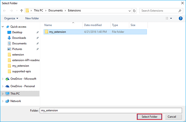This screenshot has width=186, height=122.
Task: Click the Select Folder button
Action: (x=149, y=117)
